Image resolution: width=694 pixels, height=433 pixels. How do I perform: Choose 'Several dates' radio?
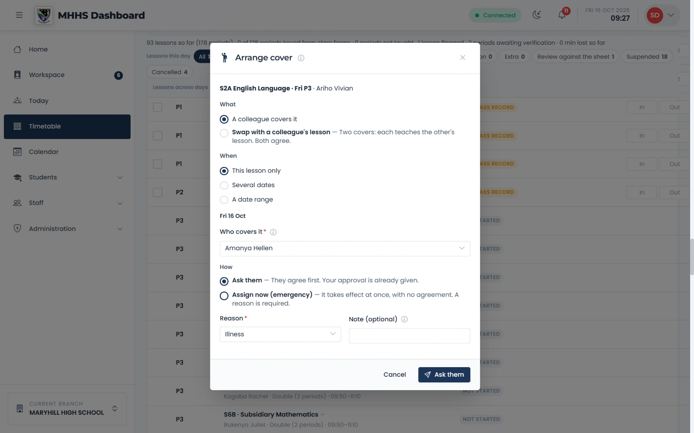(224, 185)
